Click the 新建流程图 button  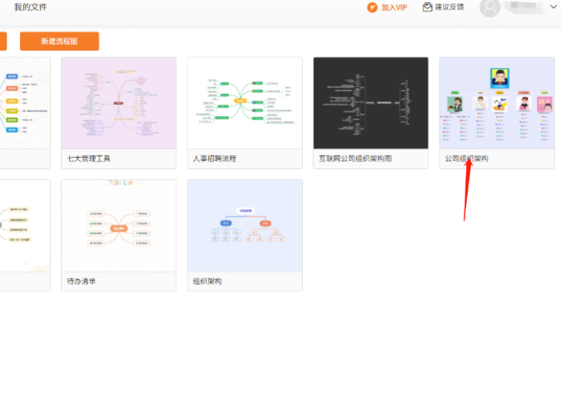pos(60,41)
